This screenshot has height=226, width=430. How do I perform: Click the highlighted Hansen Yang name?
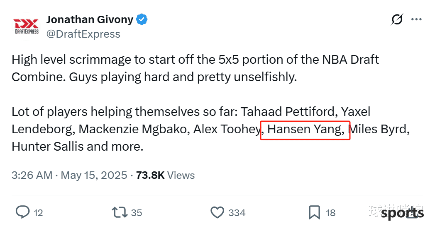point(305,129)
